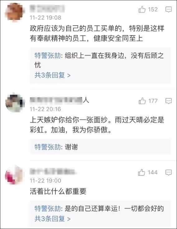Like the comment with 177 likes
177x229 pixels.
click(142, 101)
